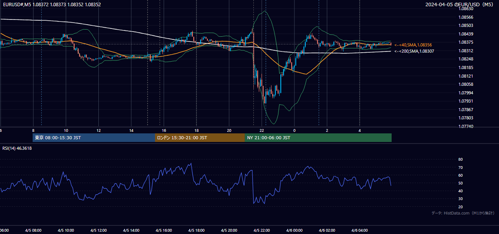
Task: Click hour label 16 under the price chart
Action: [x=164, y=131]
